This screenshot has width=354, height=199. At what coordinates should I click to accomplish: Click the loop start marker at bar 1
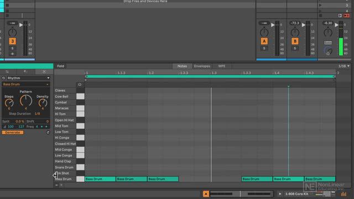point(86,76)
